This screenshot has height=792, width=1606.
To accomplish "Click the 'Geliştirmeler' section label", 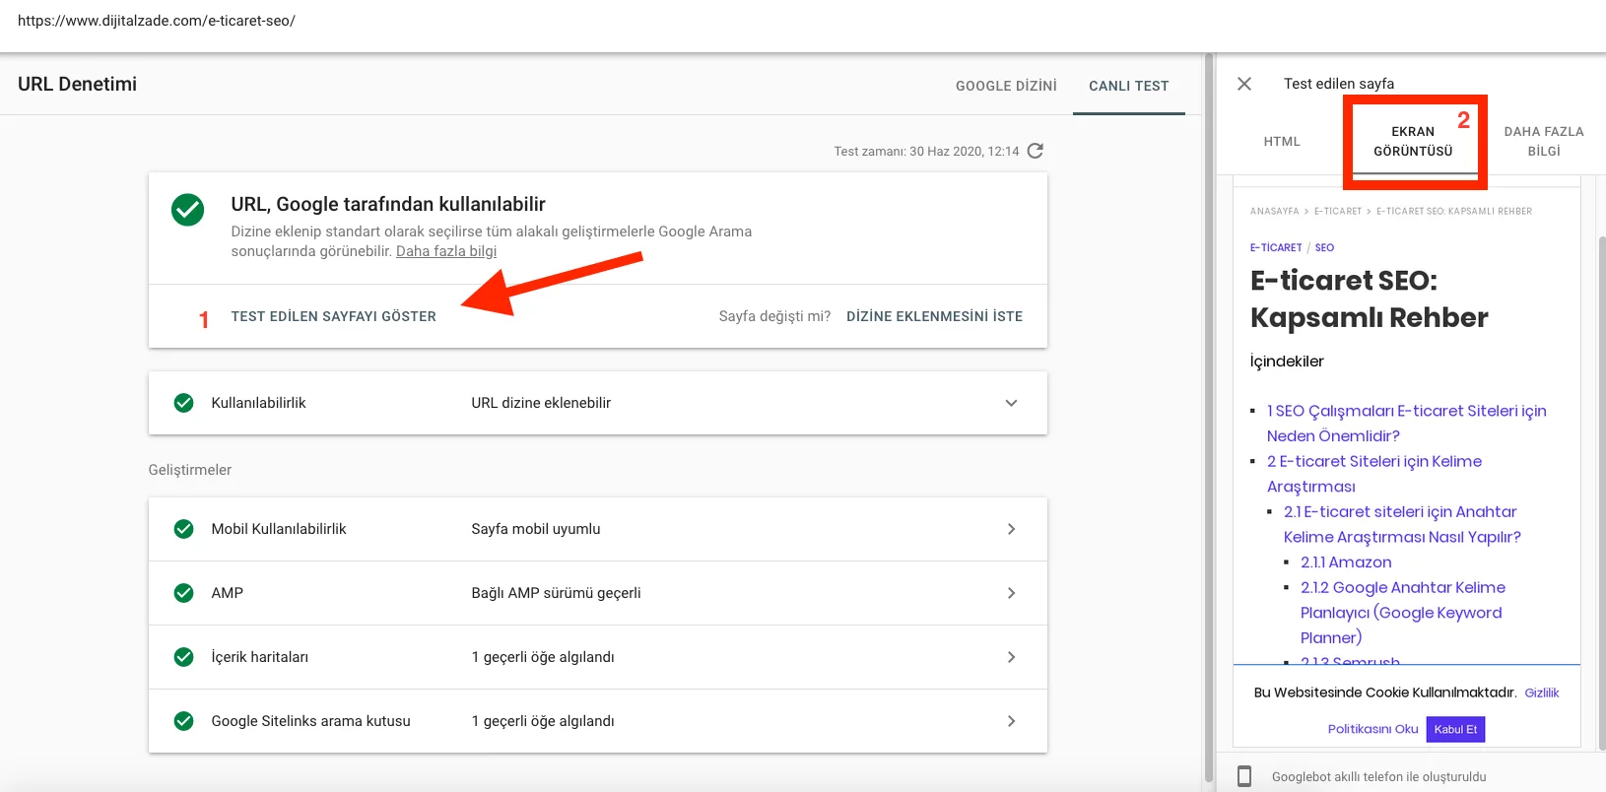I will point(189,470).
